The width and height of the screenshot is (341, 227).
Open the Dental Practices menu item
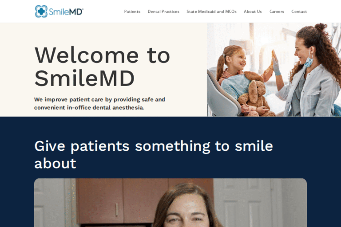tap(163, 12)
